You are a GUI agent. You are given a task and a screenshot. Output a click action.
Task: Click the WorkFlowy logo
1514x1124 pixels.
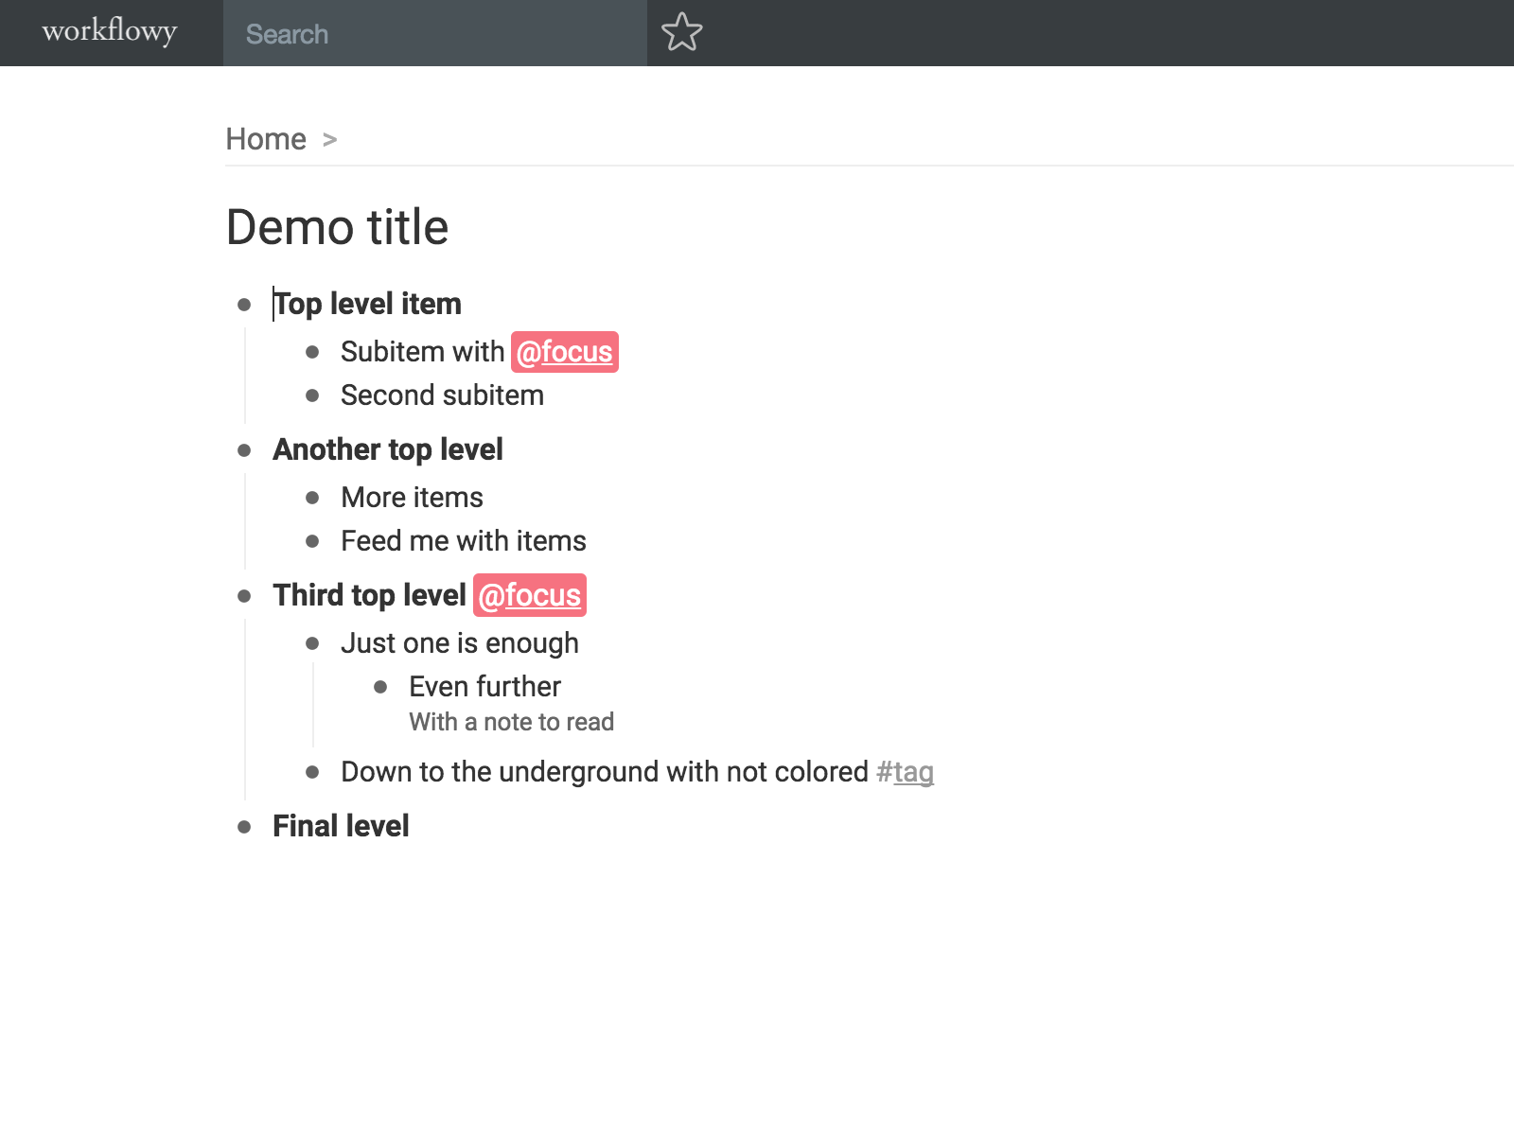[110, 32]
